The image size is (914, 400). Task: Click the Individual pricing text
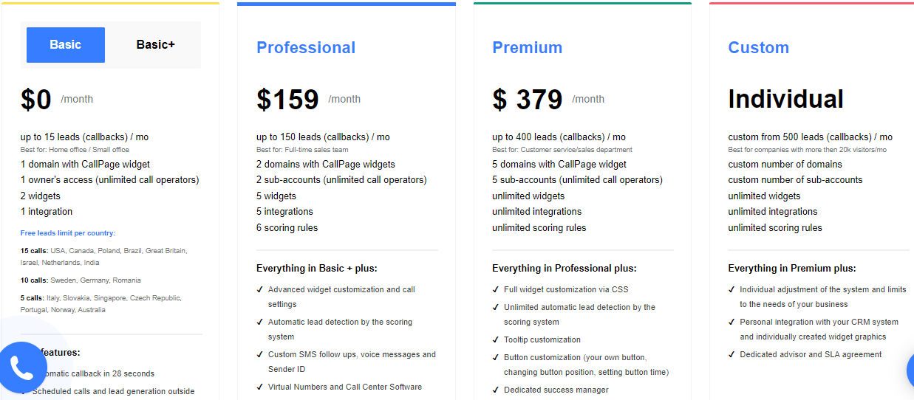[x=785, y=100]
